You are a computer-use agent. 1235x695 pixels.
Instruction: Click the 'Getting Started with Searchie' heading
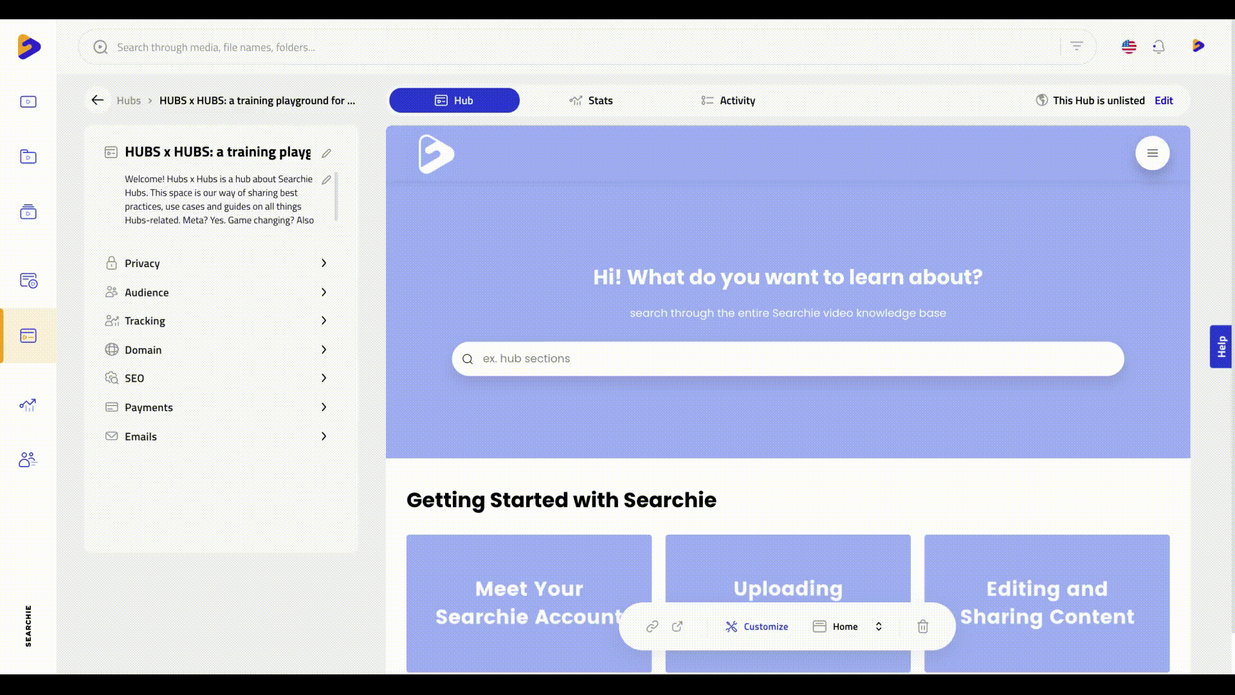click(561, 500)
